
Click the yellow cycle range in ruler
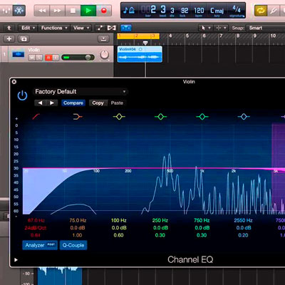tap(138, 36)
